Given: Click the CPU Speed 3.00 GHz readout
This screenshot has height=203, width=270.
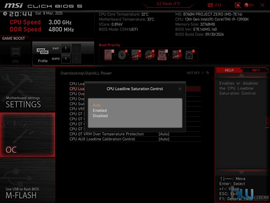Looking at the screenshot, I should coord(40,22).
